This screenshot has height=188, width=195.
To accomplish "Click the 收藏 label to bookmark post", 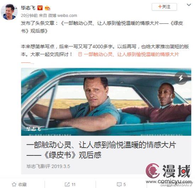I will click(22, 184).
